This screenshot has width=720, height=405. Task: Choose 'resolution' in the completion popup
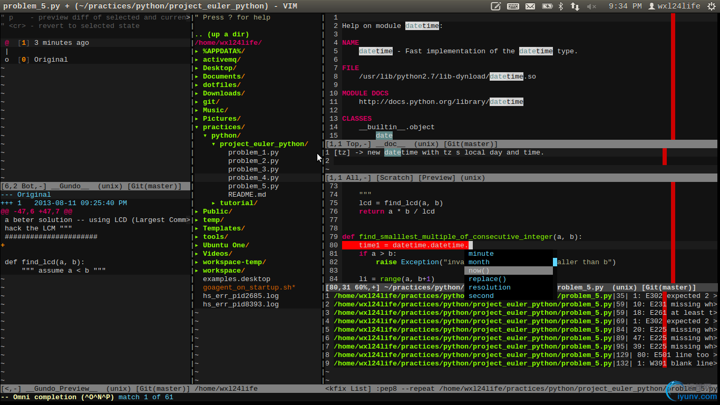[509, 287]
